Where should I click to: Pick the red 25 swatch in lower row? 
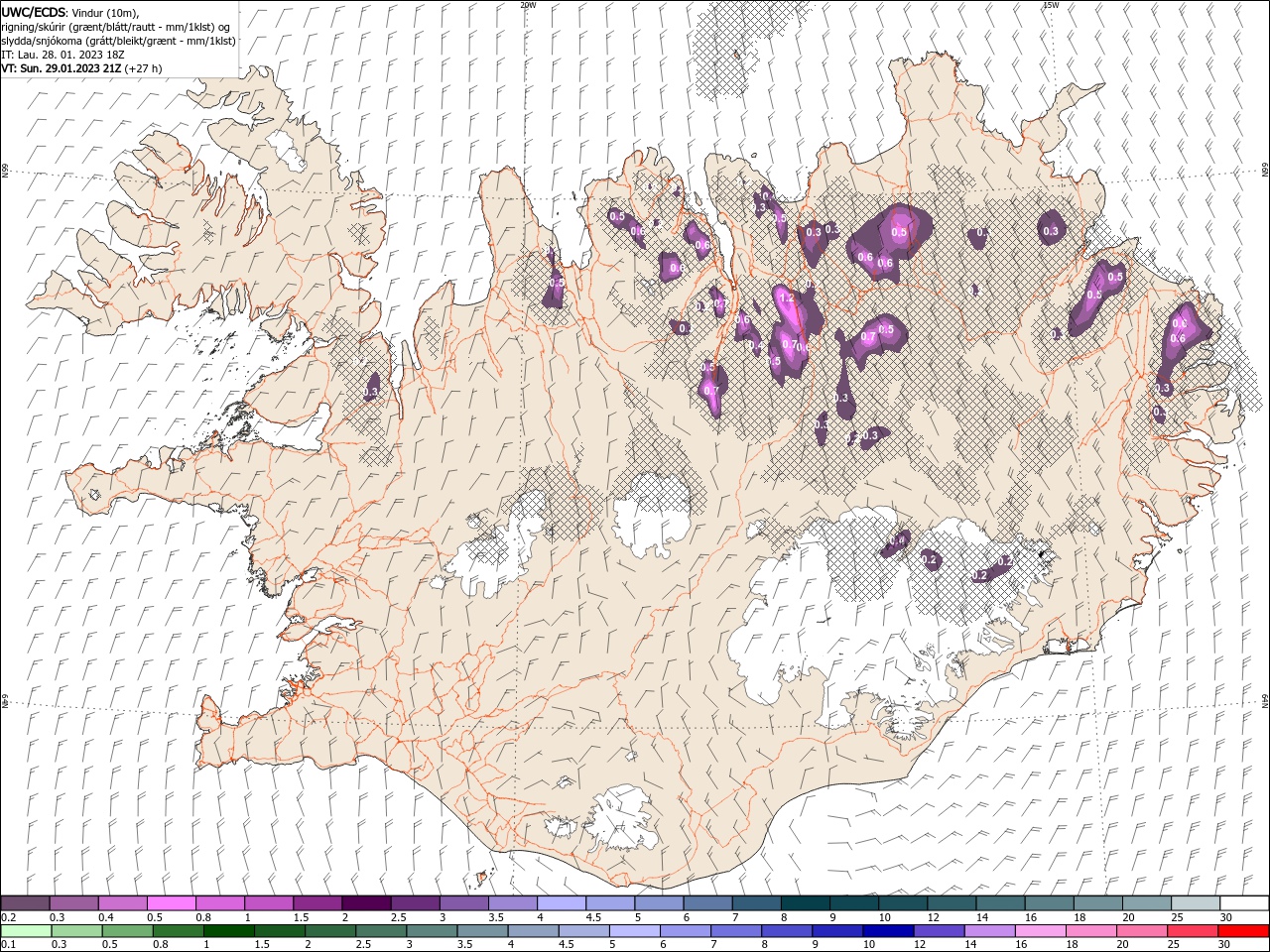1192,931
